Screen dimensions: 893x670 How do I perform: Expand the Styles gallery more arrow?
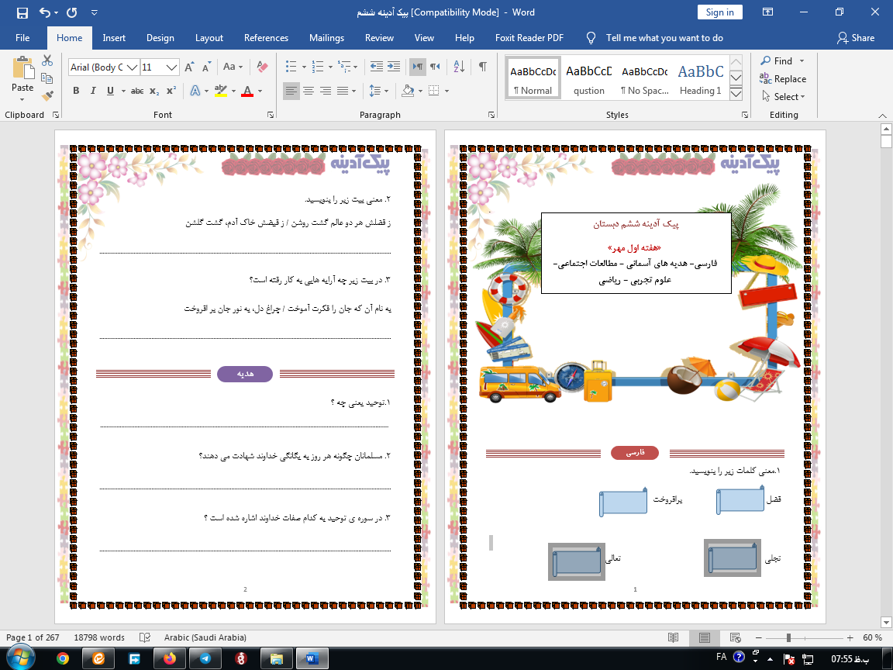pos(736,95)
